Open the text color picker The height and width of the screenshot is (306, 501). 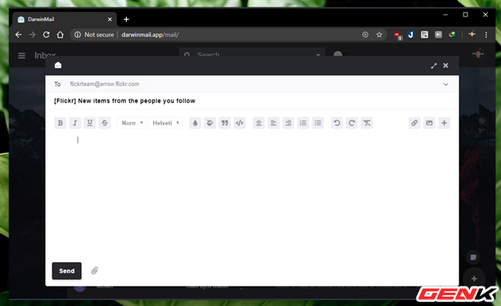pyautogui.click(x=195, y=123)
